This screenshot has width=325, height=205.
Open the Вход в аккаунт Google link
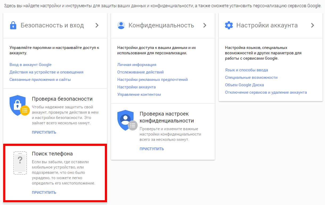click(31, 65)
